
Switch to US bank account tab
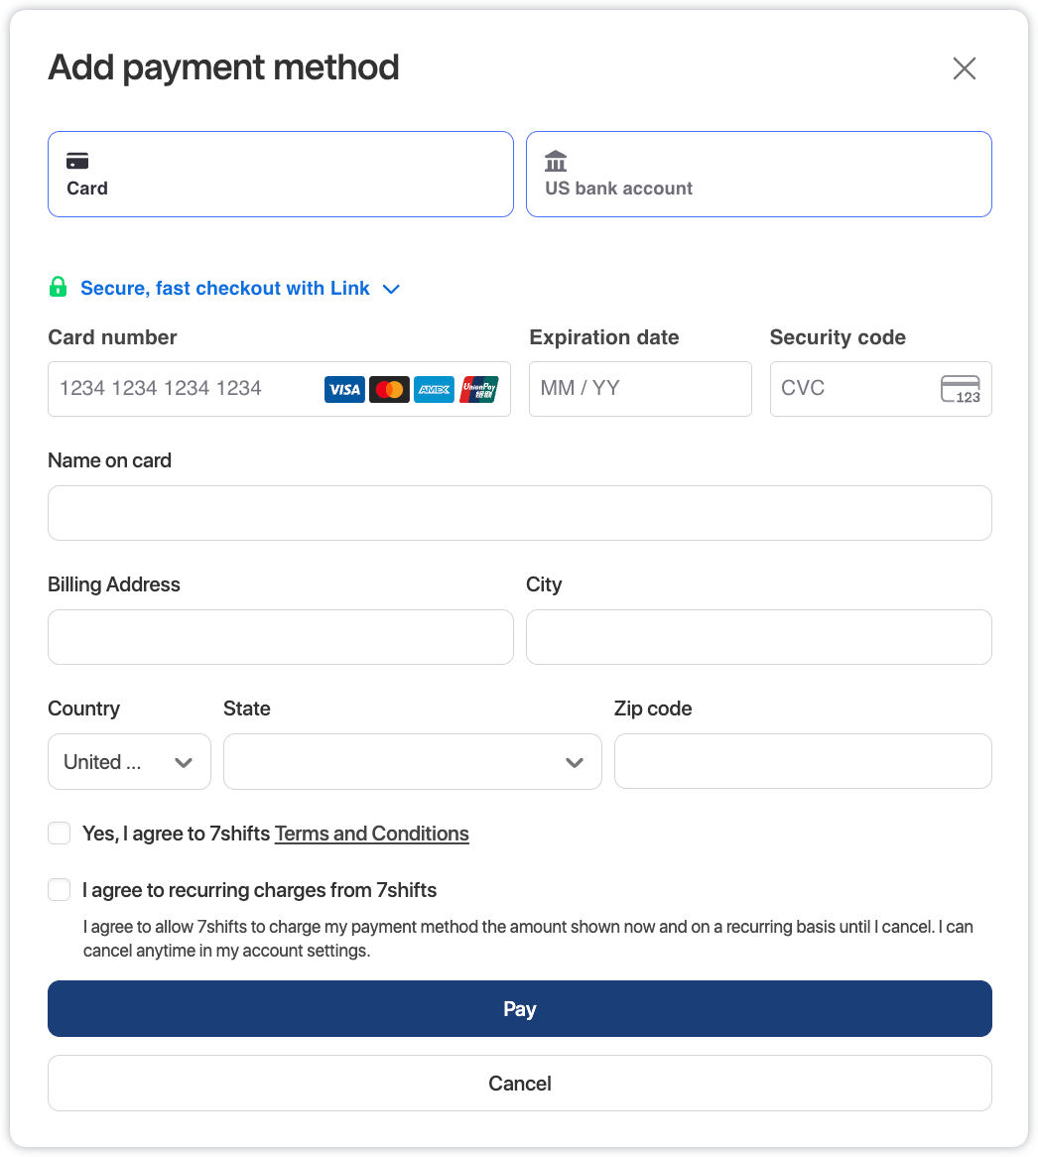[x=758, y=174]
